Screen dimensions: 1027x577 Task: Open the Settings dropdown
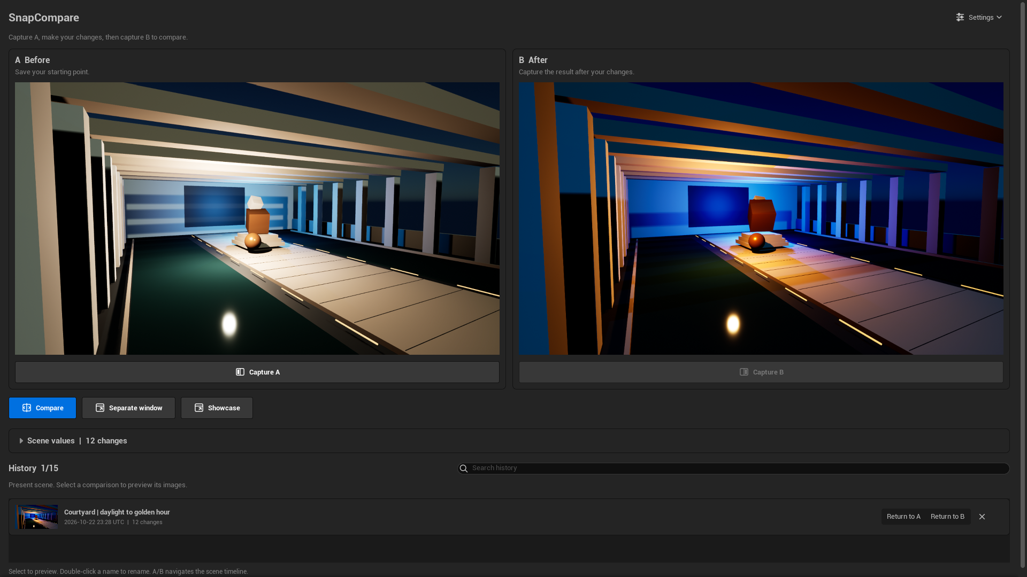tap(979, 18)
